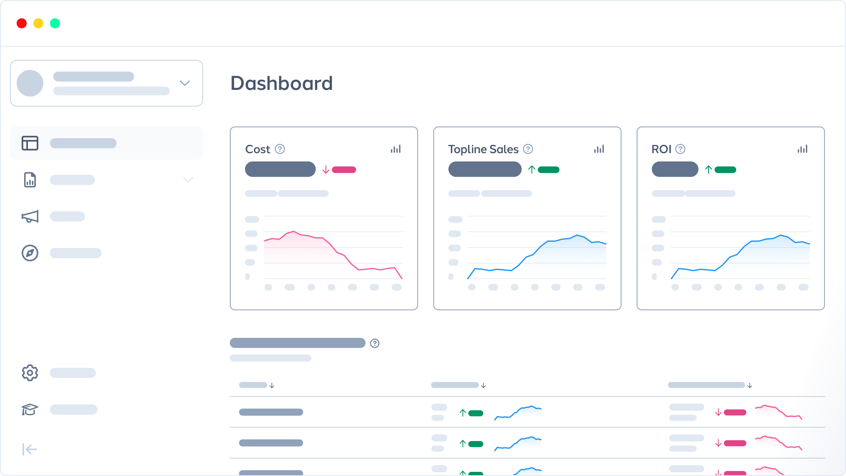Sort table by middle column arrow
Screen dimensions: 846x476
coord(483,386)
